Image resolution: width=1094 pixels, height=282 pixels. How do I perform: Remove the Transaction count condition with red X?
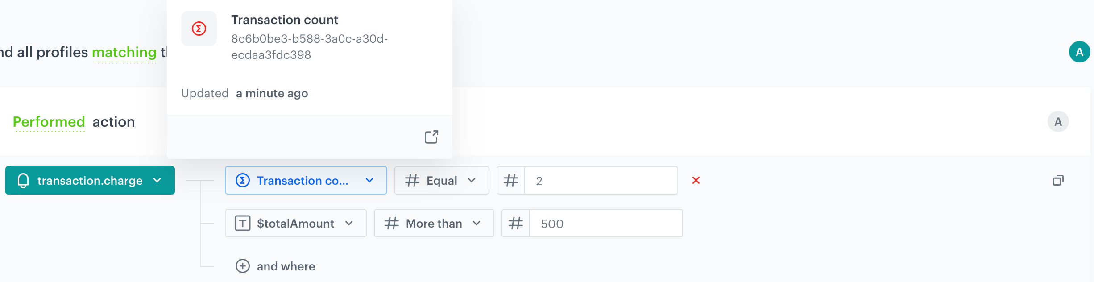(x=696, y=180)
